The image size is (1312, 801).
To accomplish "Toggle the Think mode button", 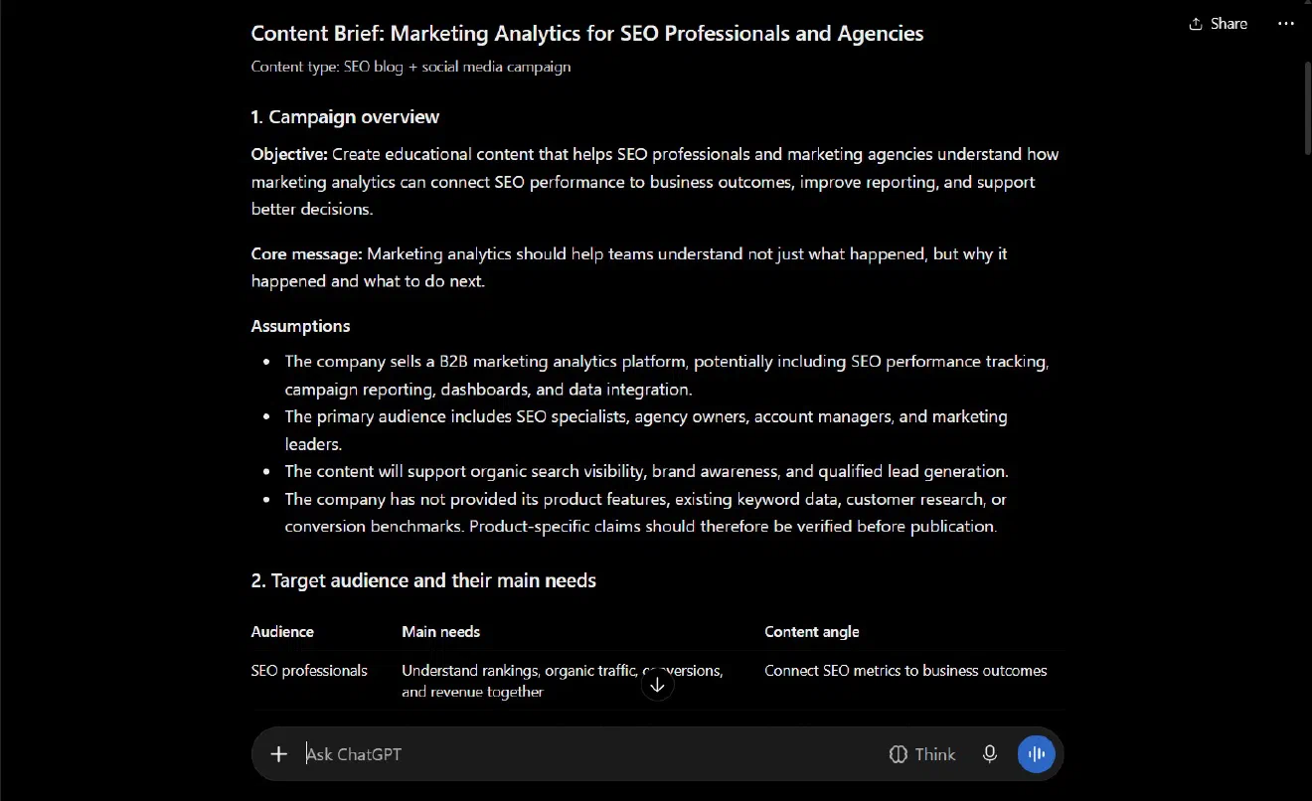I will coord(922,754).
